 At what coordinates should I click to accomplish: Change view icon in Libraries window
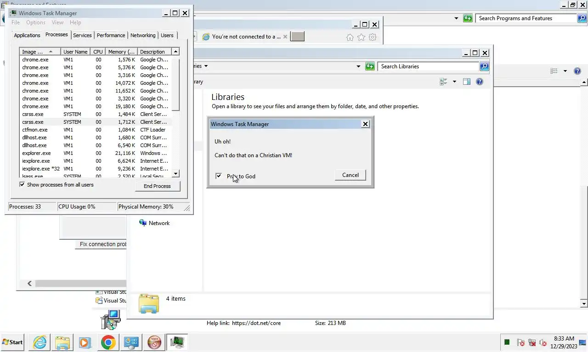pyautogui.click(x=443, y=82)
